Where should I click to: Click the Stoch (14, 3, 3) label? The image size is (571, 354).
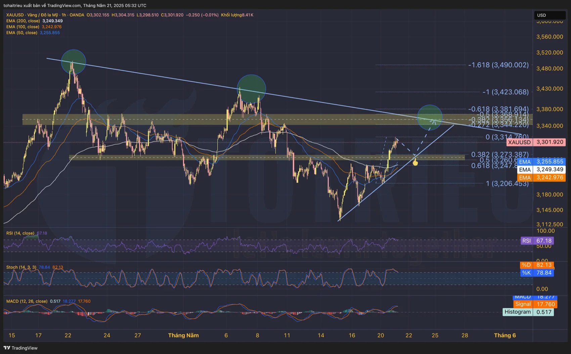[22, 267]
